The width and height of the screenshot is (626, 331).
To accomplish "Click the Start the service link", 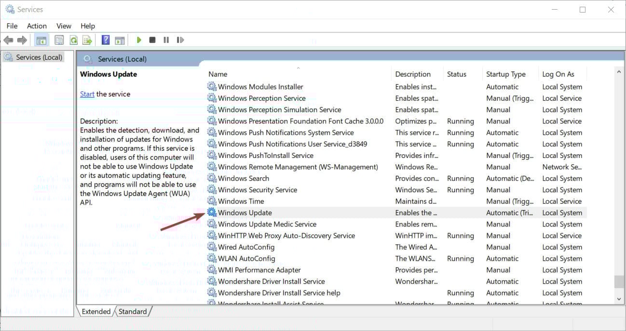I will (x=87, y=94).
